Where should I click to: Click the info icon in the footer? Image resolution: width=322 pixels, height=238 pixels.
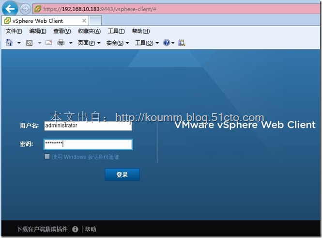[75, 229]
